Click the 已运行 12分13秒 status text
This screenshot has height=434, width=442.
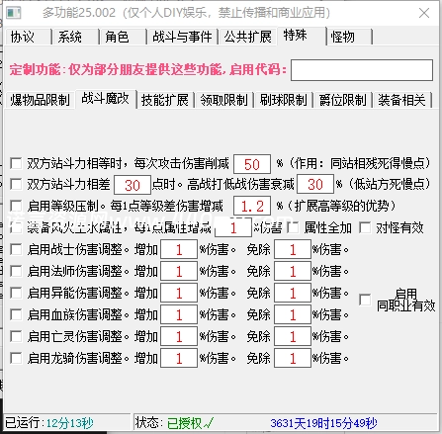(49, 422)
